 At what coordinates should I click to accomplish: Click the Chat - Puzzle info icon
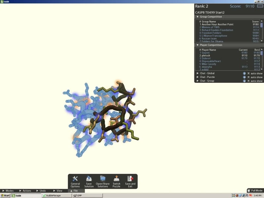(244, 77)
